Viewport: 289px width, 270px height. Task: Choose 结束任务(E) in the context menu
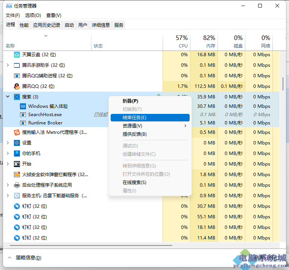click(150, 118)
